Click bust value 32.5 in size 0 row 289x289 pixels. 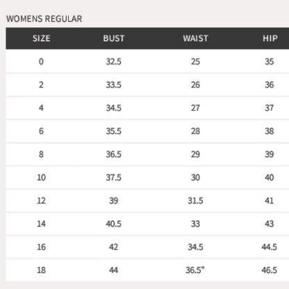tap(114, 62)
